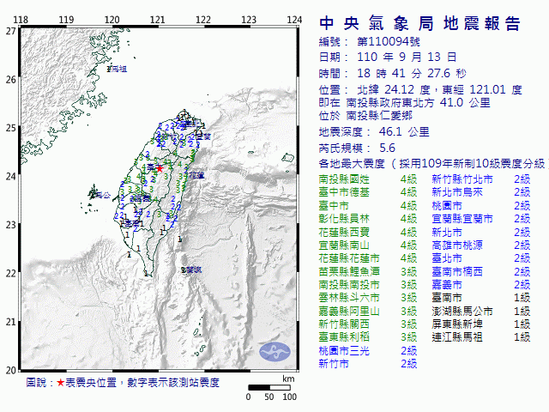Select the heading 各地最大震度

point(352,164)
